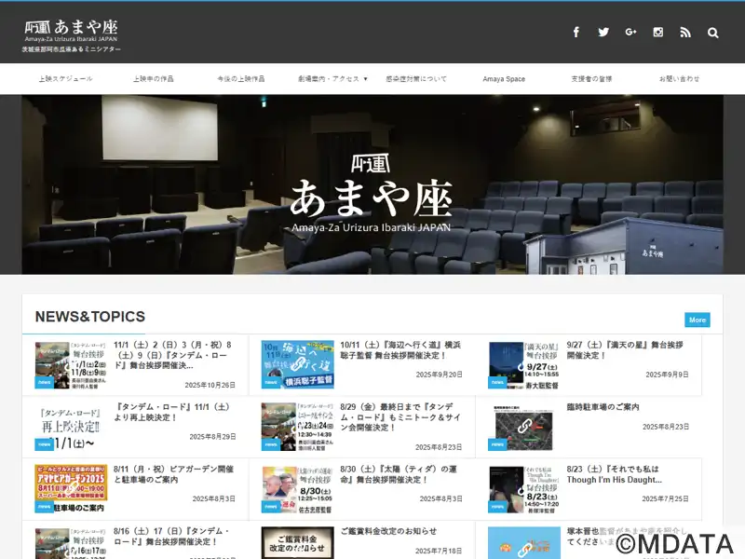Open the 10/11 海辺へ行く道 舞台挨拶 article
The width and height of the screenshot is (745, 559).
pos(400,350)
